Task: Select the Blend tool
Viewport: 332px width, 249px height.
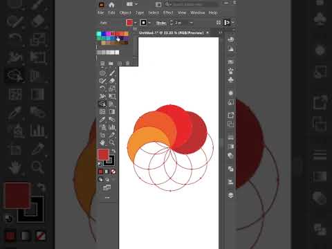Action: tap(112, 120)
